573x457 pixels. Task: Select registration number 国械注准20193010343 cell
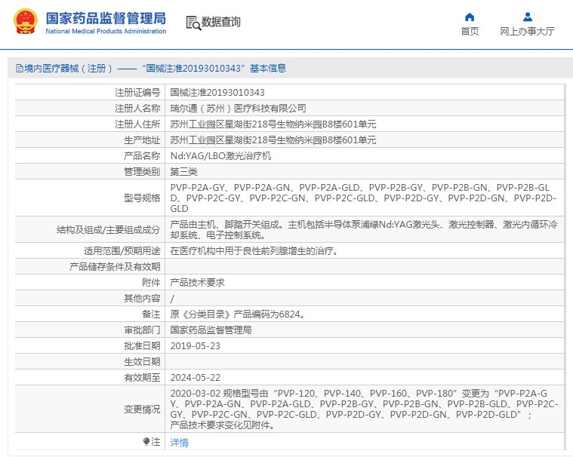coord(217,92)
